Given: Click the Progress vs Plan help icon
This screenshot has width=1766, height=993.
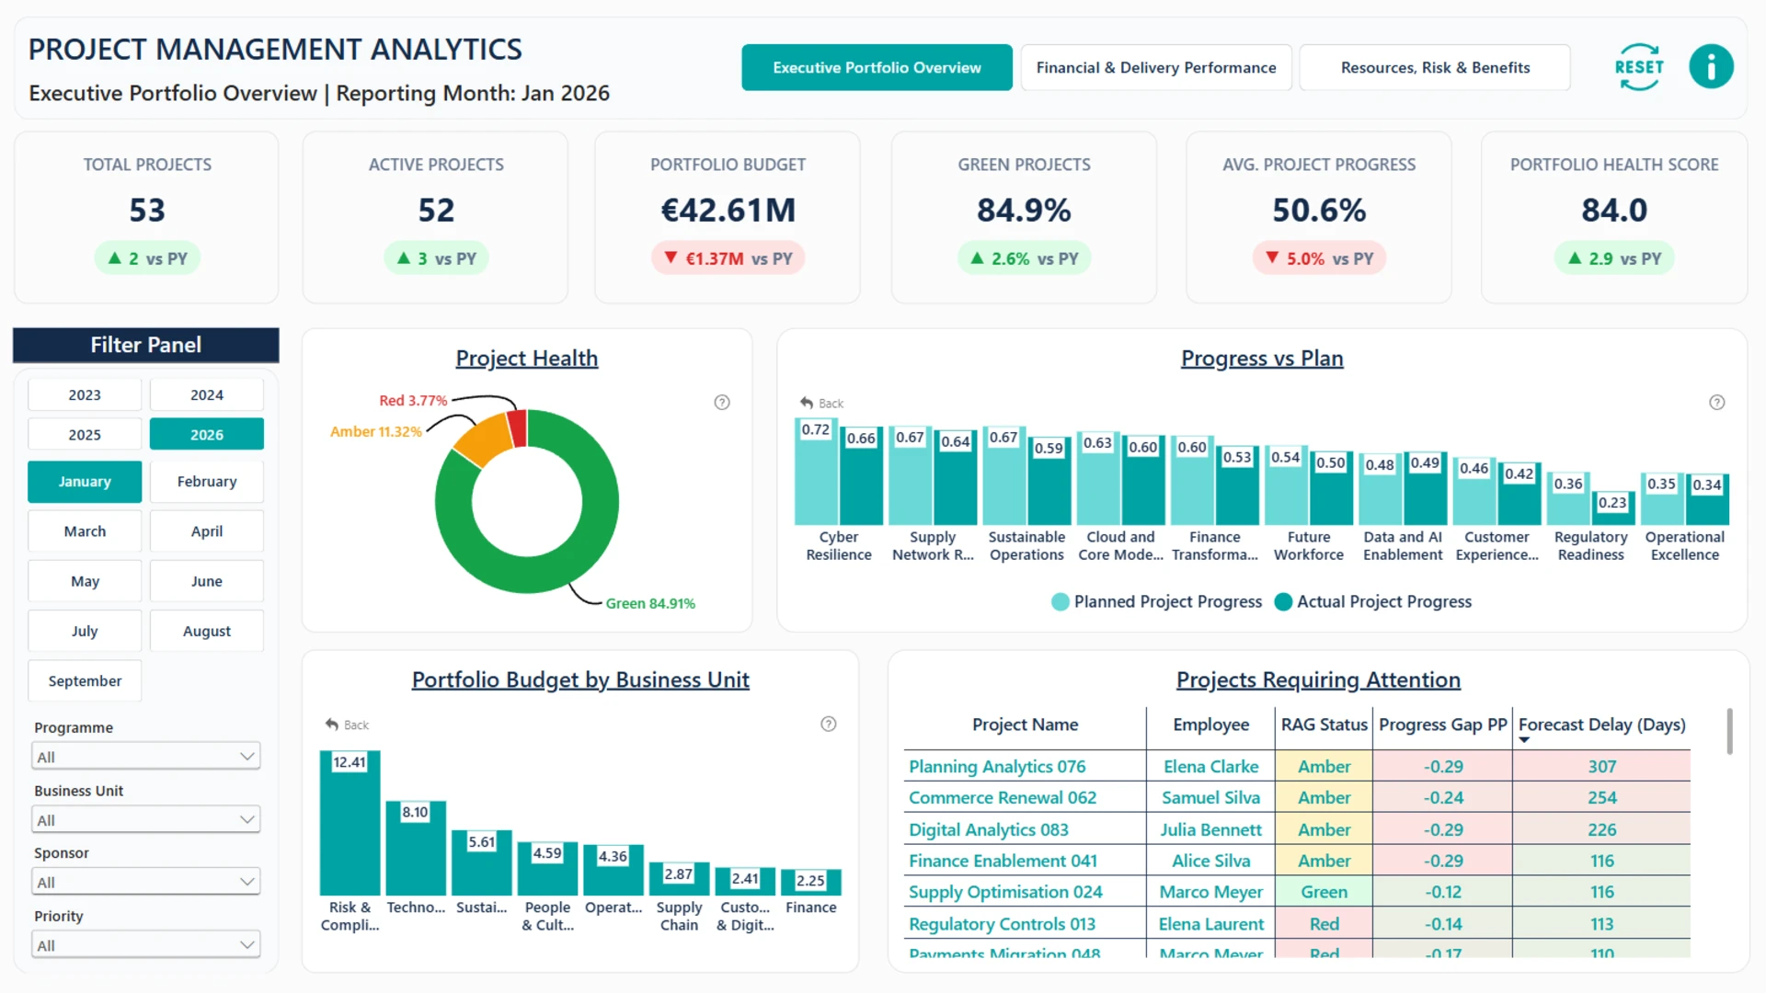Looking at the screenshot, I should (1716, 403).
